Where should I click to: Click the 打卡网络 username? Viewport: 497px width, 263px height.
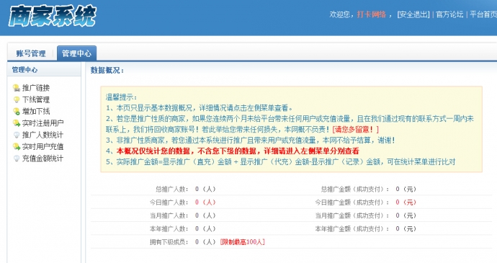[372, 14]
